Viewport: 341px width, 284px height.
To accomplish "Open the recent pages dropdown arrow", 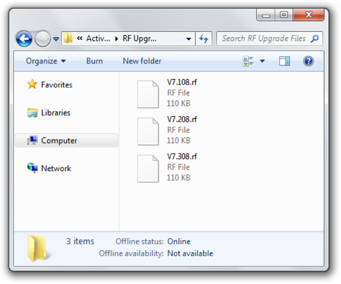I will click(56, 39).
